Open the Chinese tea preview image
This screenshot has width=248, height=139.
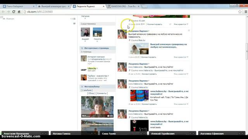139,95
